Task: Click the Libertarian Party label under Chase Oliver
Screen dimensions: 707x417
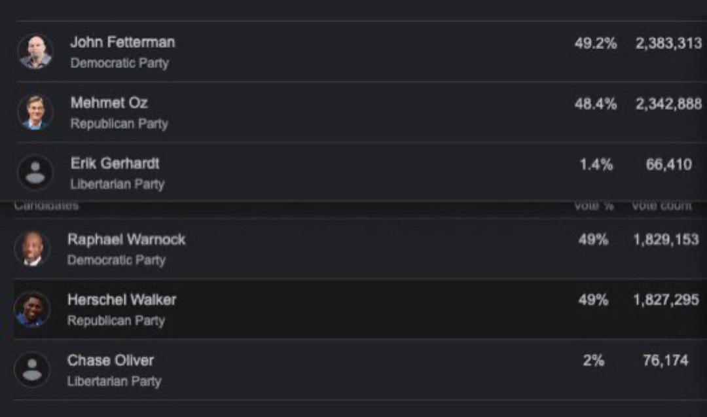Action: 114,381
